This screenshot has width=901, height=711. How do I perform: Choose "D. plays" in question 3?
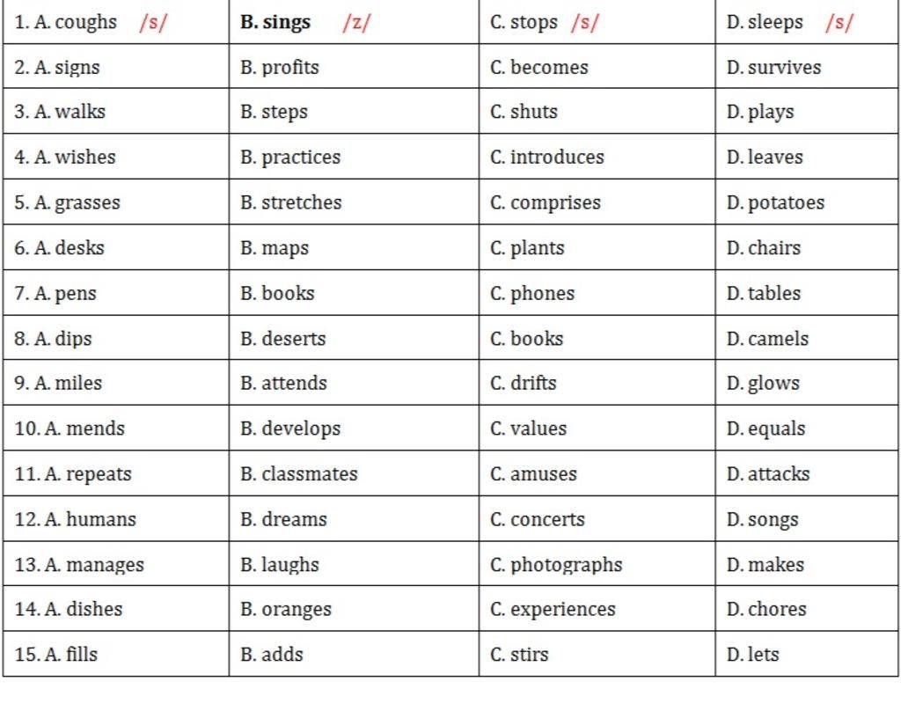pos(760,113)
